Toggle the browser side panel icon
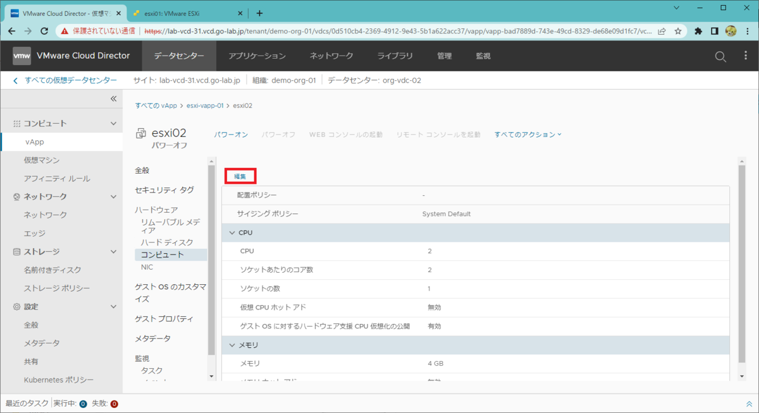This screenshot has height=413, width=759. [715, 30]
